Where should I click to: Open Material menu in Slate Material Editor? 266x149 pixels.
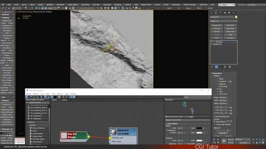[x=36, y=94]
